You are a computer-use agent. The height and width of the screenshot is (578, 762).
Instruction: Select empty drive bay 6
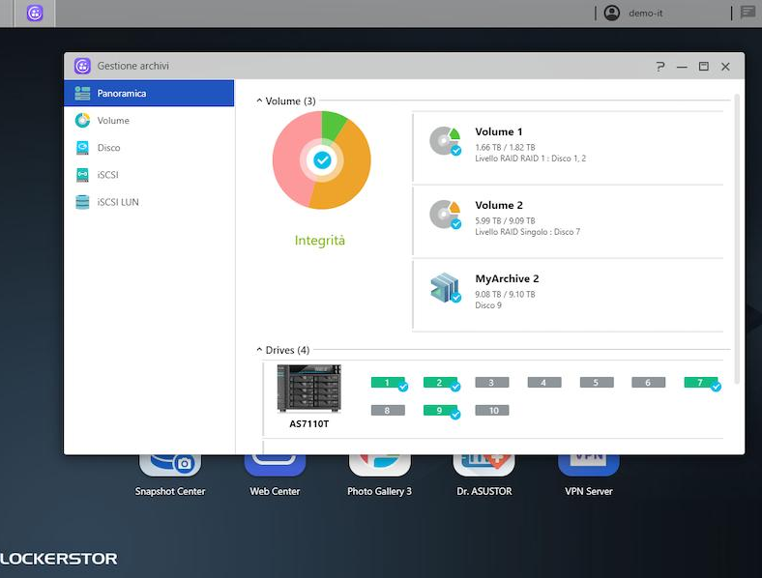[x=648, y=383]
